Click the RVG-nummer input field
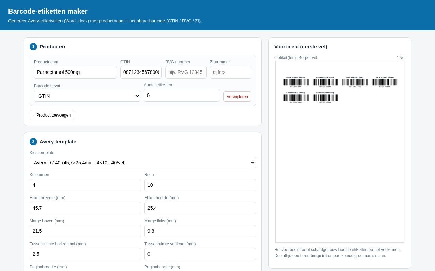Screen dimensions: 435x271 point(186,72)
